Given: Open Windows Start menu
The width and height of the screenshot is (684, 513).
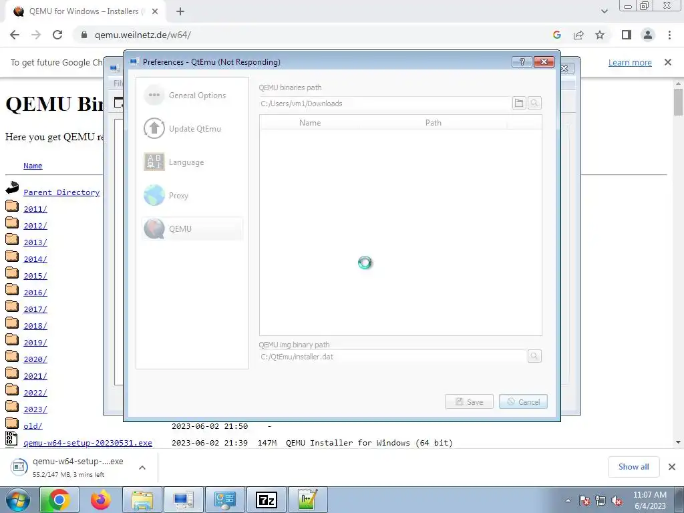Looking at the screenshot, I should click(x=18, y=500).
